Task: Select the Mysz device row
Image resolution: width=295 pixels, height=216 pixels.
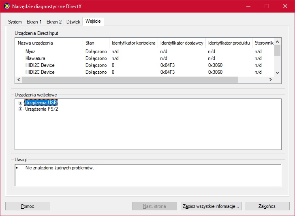Action: click(x=145, y=51)
